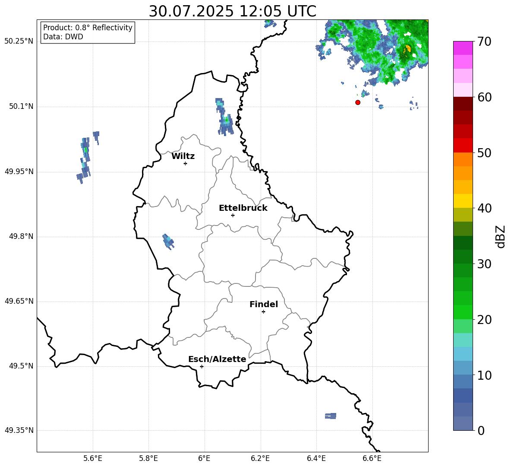Click the dBZ colorbar axis label
The image size is (511, 467).
click(x=500, y=236)
